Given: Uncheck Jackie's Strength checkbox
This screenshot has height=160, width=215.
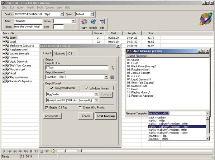Looking at the screenshot, I should click(x=4, y=53).
